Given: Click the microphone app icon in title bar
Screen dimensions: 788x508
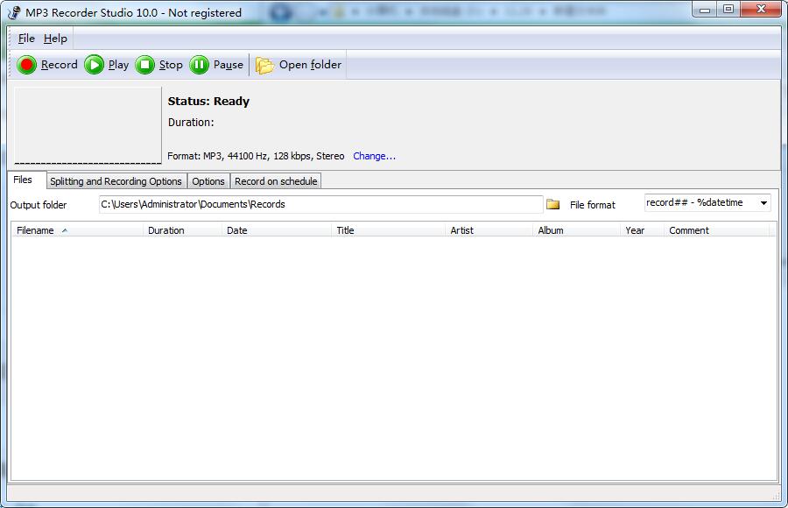Looking at the screenshot, I should pyautogui.click(x=14, y=12).
